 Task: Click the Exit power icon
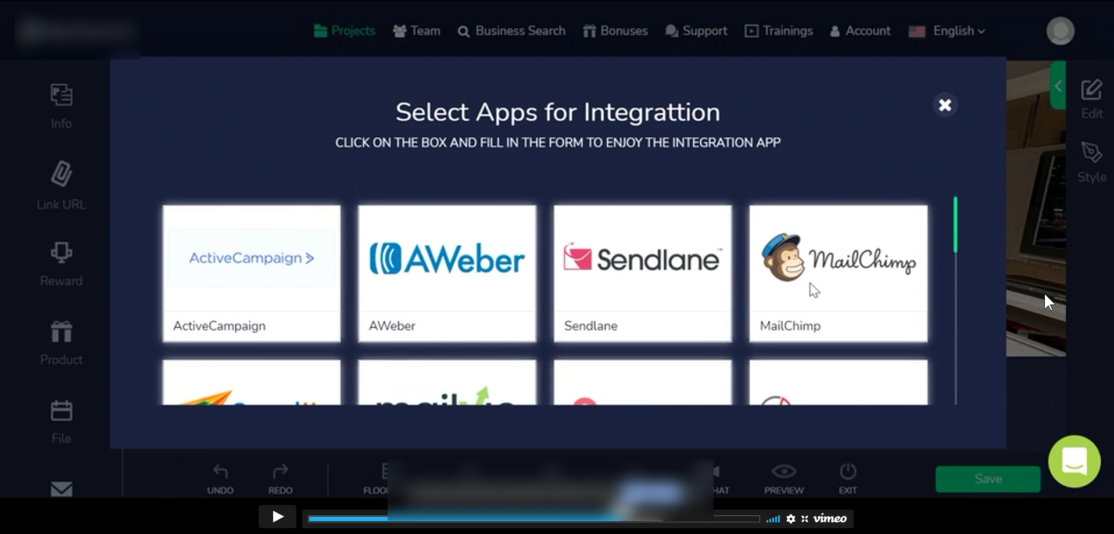click(x=847, y=471)
